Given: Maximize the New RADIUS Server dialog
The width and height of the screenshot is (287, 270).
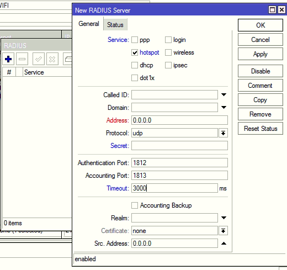Looking at the screenshot, I should [272, 9].
